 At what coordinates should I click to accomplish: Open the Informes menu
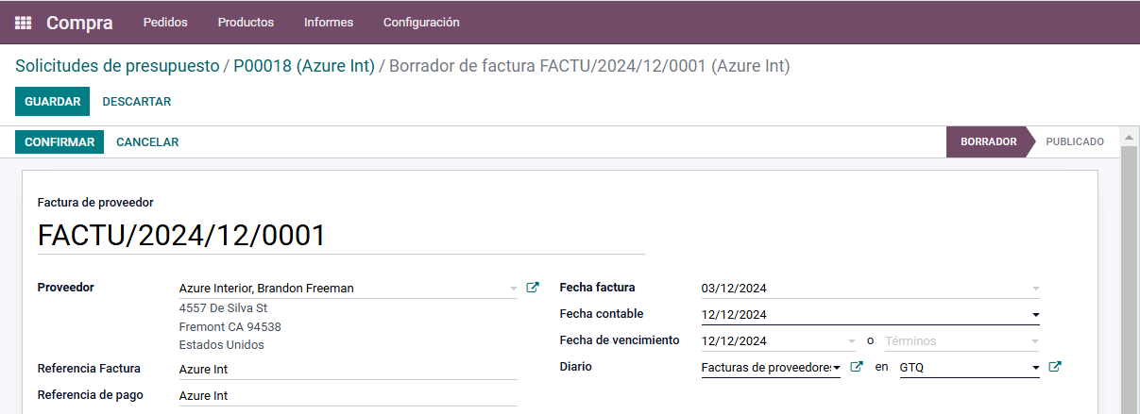(329, 23)
